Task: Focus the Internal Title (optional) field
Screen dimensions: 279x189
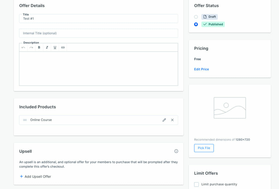Action: (99, 33)
